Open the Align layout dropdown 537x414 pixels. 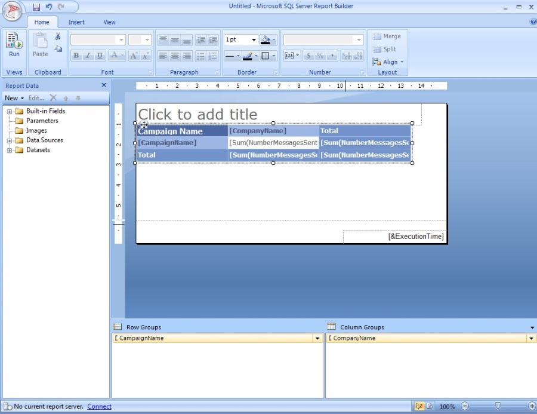coord(388,62)
